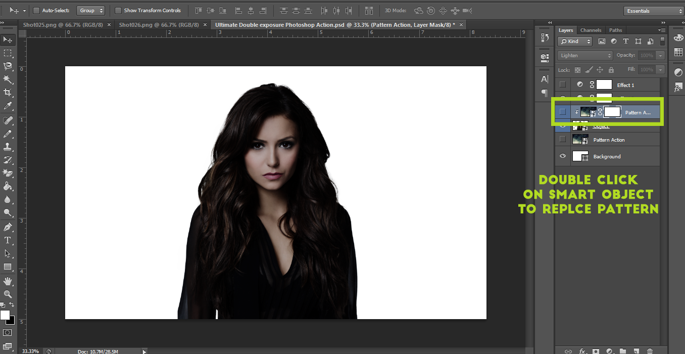685x354 pixels.
Task: Click the background color swatch
Action: pos(11,321)
